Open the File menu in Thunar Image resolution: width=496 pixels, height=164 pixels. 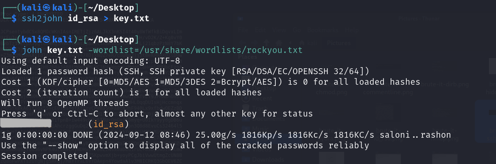tap(244, 30)
